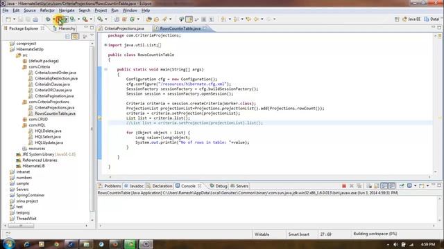This screenshot has width=444, height=249.
Task: Select JRE System Library node
Action: point(49,154)
